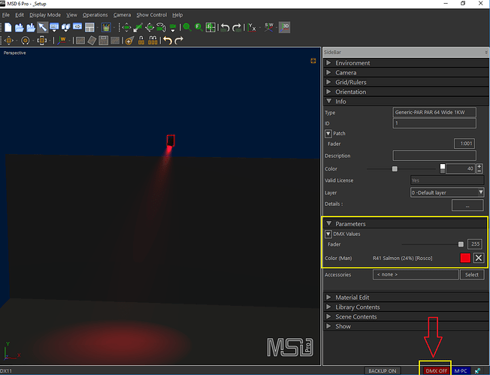Click the single padlock lock icon
Screen dimensions: 490x375
coord(141,41)
